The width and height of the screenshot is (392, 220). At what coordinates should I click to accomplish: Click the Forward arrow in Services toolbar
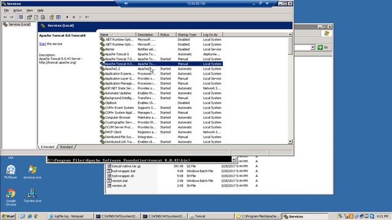[12, 17]
